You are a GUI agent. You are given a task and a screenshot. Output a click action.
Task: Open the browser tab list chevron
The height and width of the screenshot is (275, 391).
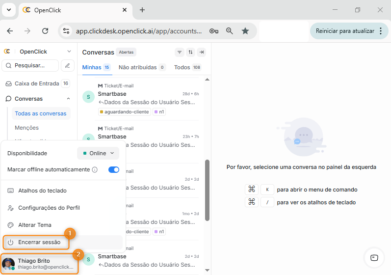coord(8,10)
